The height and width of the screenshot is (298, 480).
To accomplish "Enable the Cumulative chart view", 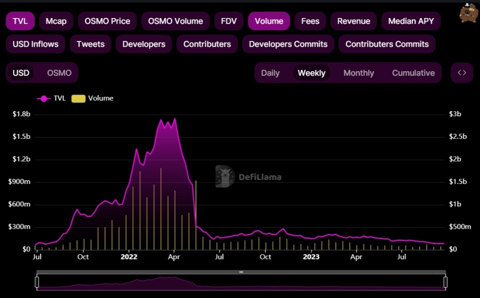I will coord(413,73).
